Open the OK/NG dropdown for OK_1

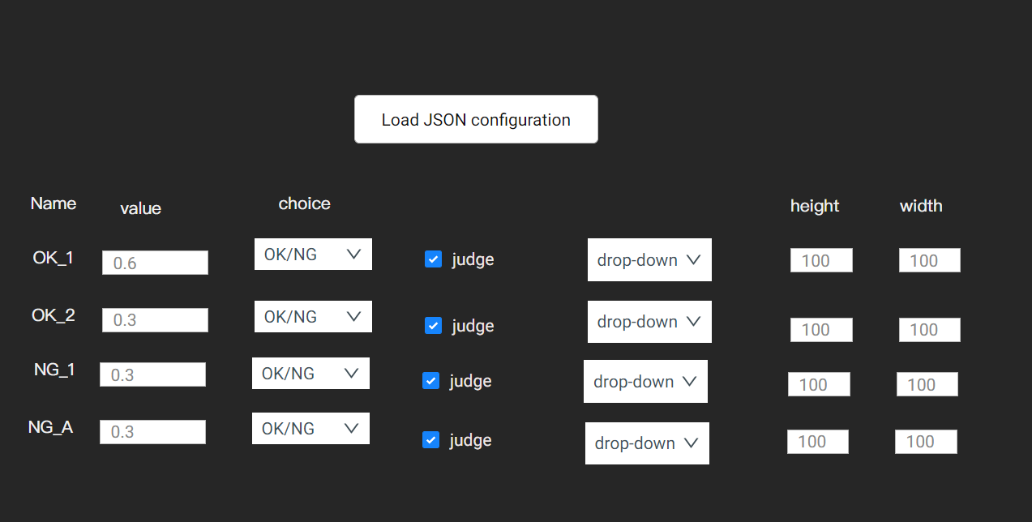pyautogui.click(x=313, y=254)
